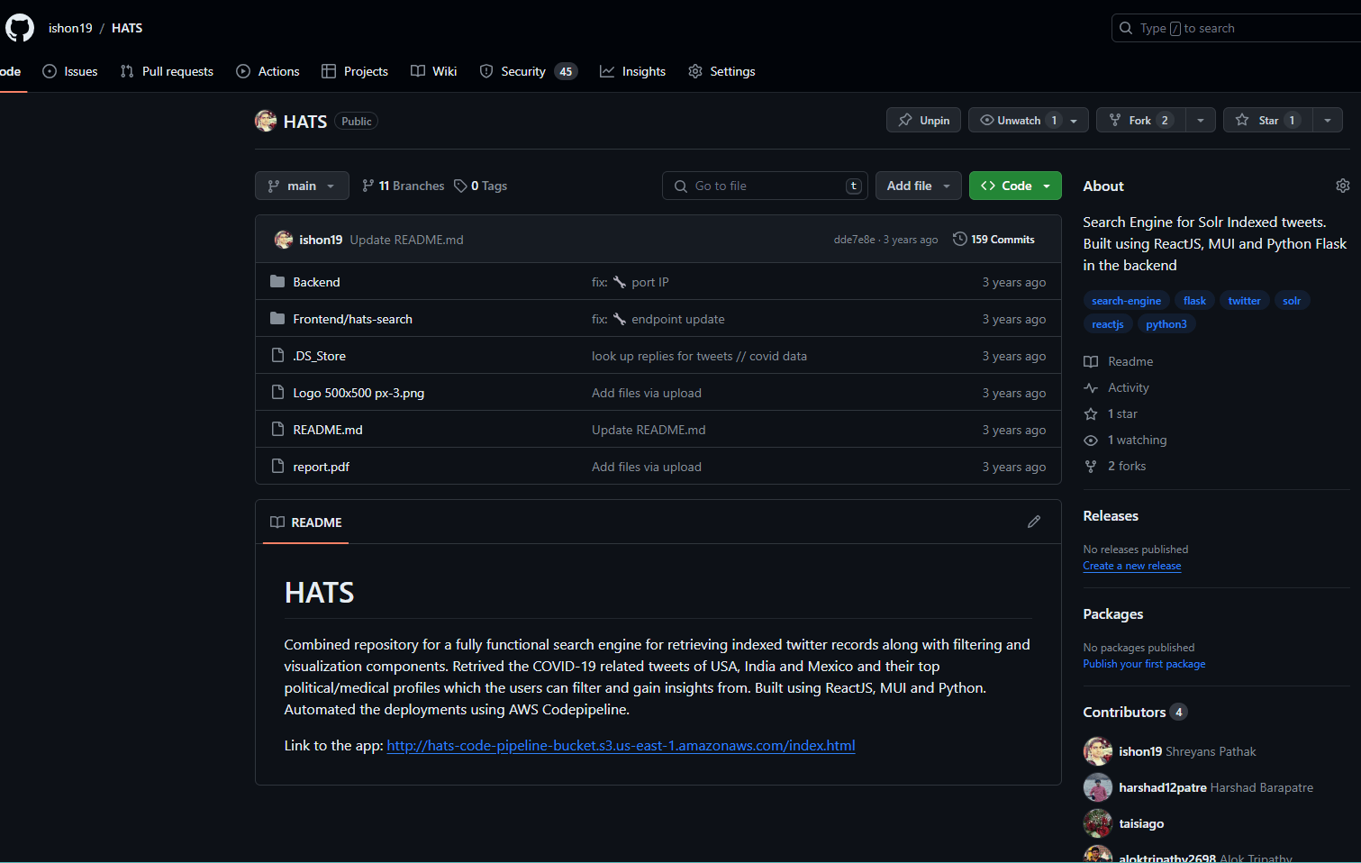This screenshot has width=1361, height=863.
Task: Open the endpoint update commit message
Action: 658,319
